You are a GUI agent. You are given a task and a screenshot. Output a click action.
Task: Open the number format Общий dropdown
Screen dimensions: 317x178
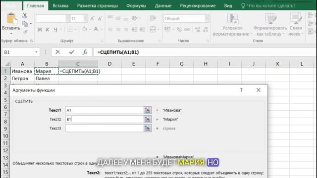point(207,19)
